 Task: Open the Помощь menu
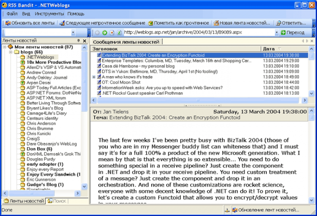(x=76, y=14)
